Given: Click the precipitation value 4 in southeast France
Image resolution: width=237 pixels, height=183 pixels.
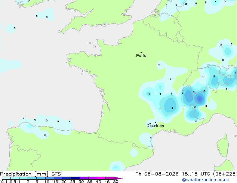Looking at the screenshot, I should point(172,108).
